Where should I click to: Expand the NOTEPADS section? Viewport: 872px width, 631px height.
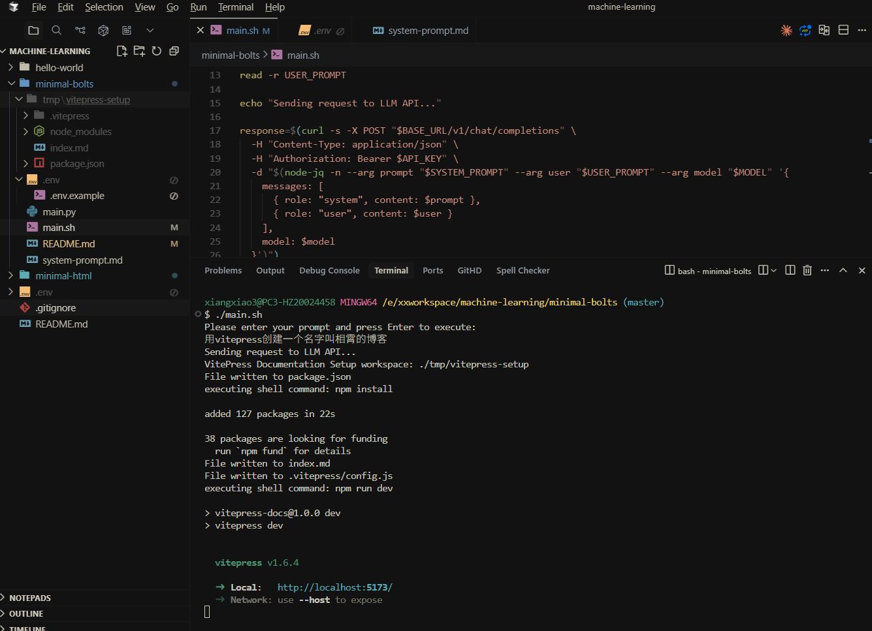click(x=30, y=598)
